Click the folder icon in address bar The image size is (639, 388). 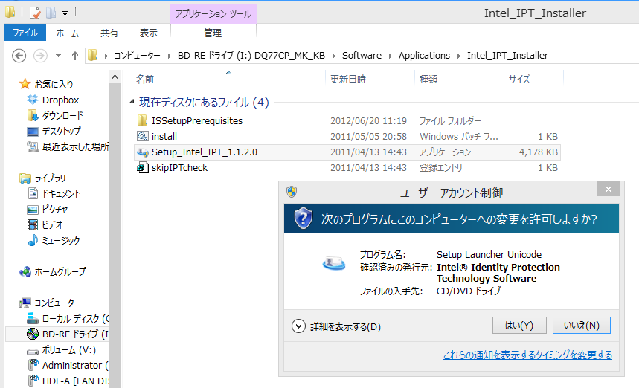[x=93, y=55]
